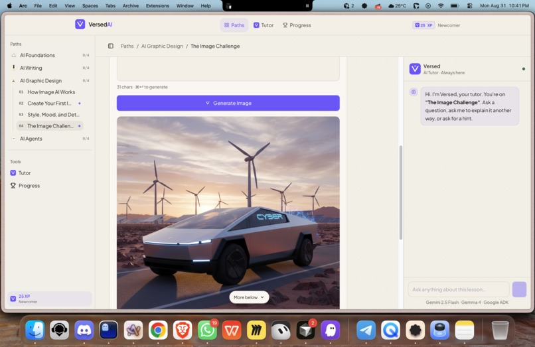This screenshot has height=347, width=535.
Task: Go to AI Graphic Design in the breadcrumb
Action: click(x=162, y=46)
